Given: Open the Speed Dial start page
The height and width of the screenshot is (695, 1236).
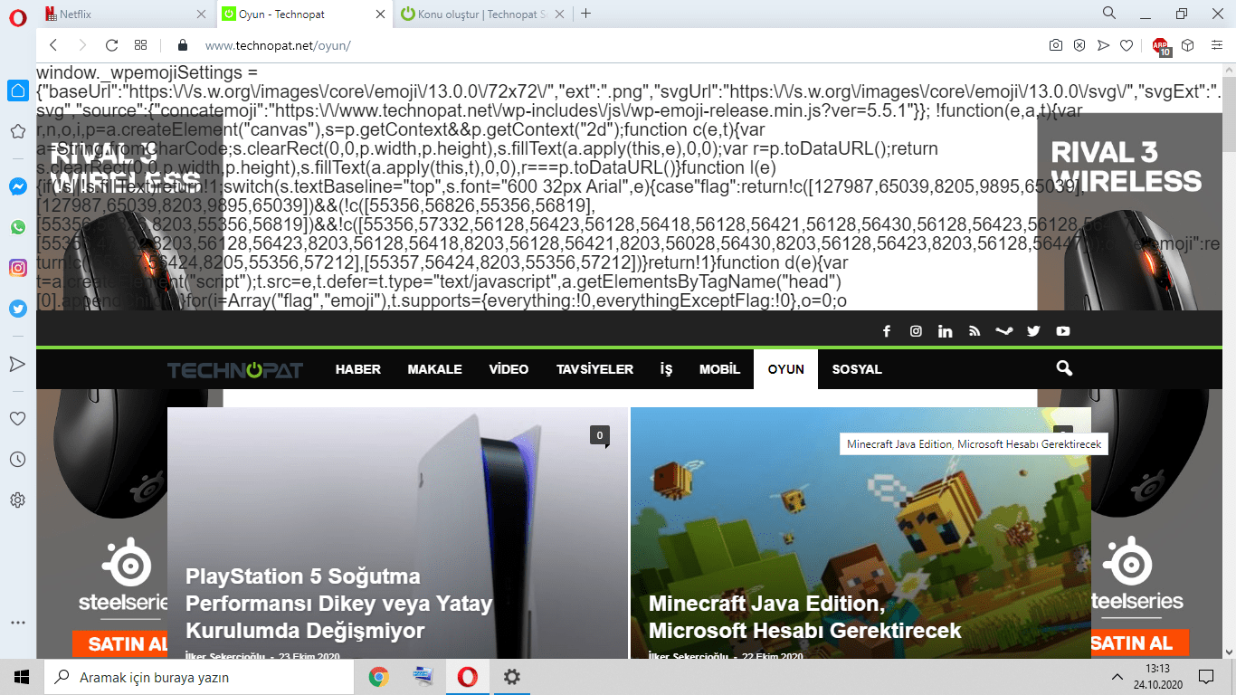Looking at the screenshot, I should (x=140, y=45).
